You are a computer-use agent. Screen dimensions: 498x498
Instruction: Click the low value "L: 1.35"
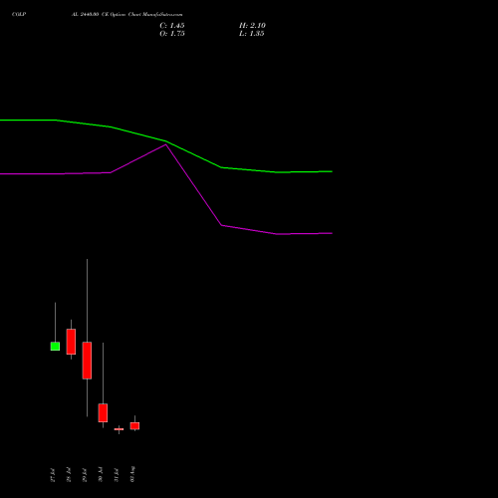point(252,34)
